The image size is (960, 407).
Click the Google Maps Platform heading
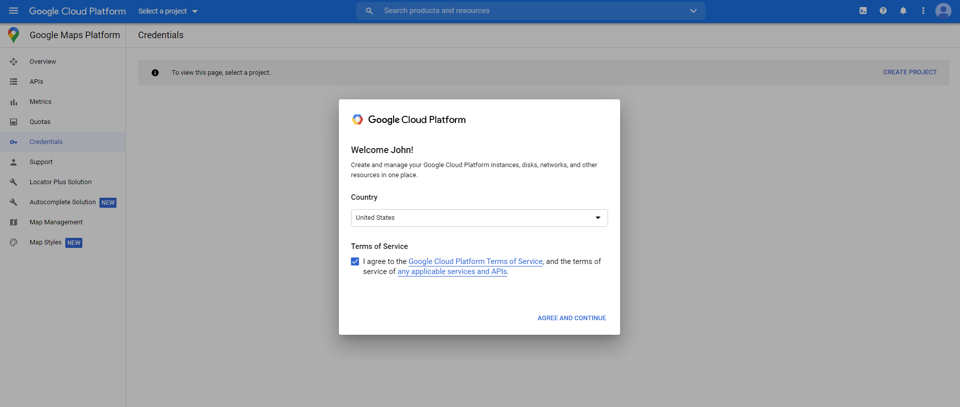pos(75,35)
